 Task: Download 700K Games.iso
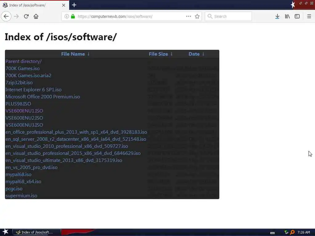pyautogui.click(x=22, y=69)
